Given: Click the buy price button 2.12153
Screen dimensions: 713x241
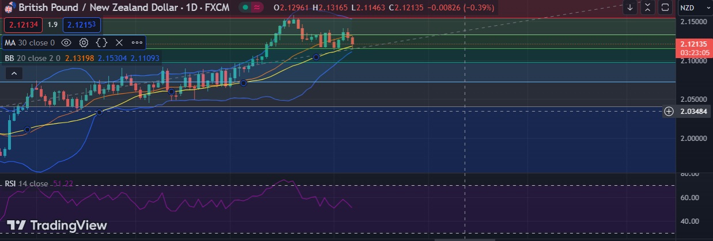Looking at the screenshot, I should click(82, 25).
